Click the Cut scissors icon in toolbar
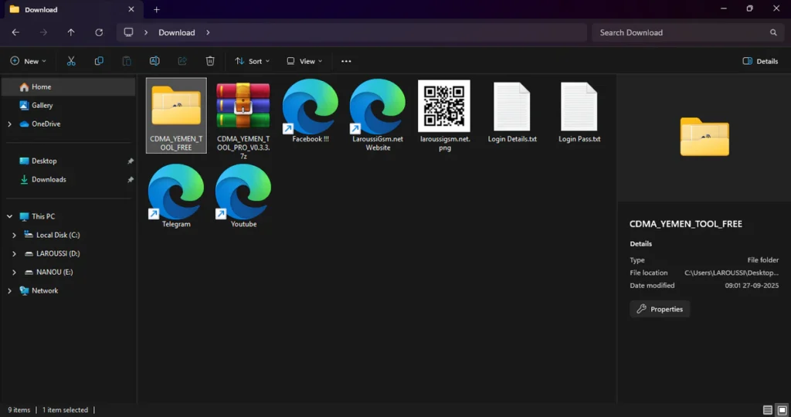This screenshot has height=417, width=791. [x=71, y=61]
